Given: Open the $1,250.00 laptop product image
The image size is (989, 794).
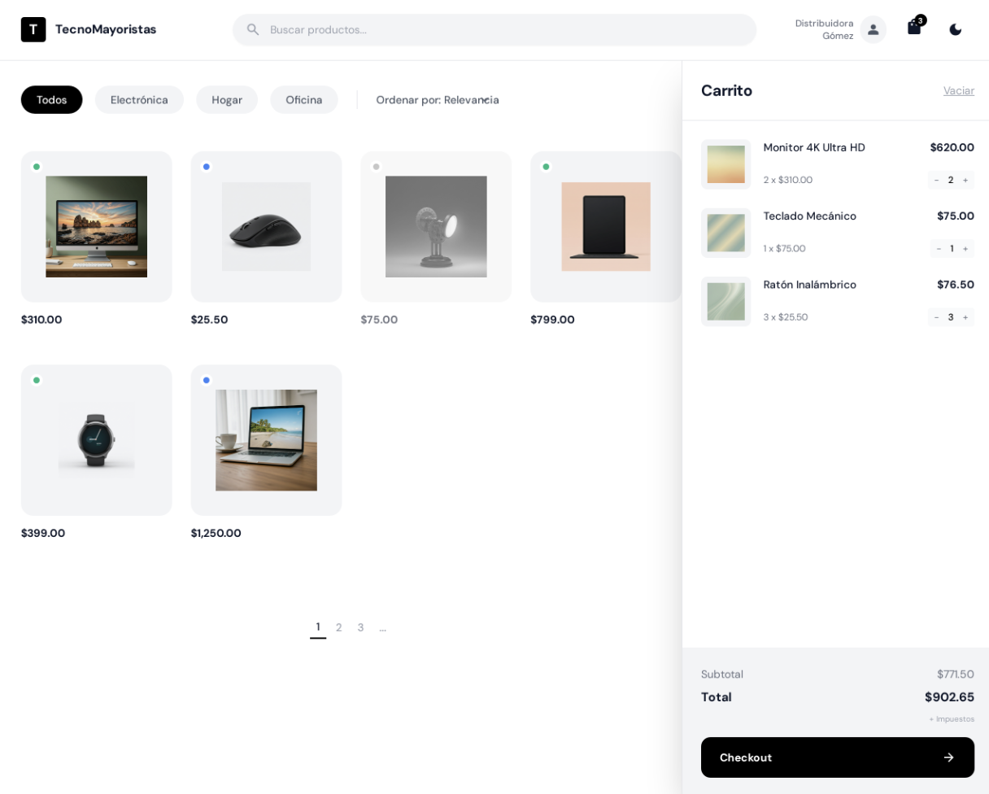Looking at the screenshot, I should [x=266, y=440].
